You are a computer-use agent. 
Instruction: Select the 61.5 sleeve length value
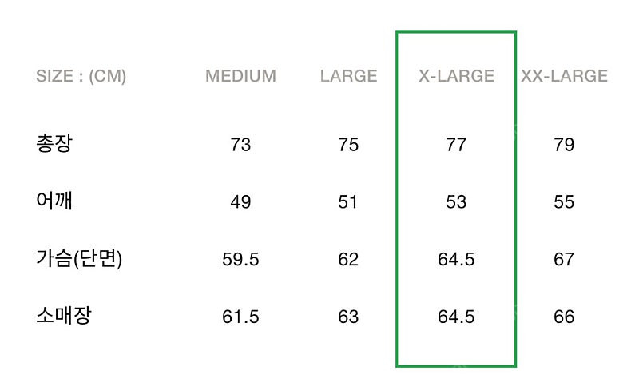tap(240, 317)
